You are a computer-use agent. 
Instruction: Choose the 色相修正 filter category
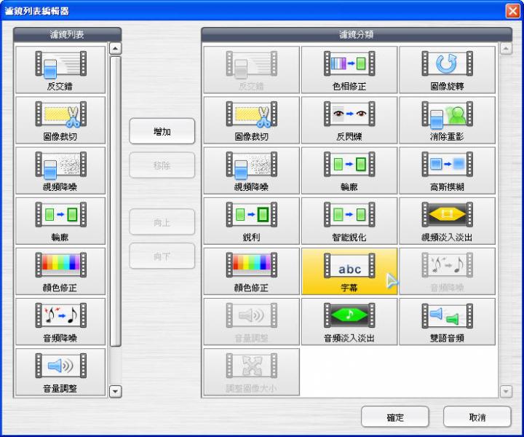[349, 69]
